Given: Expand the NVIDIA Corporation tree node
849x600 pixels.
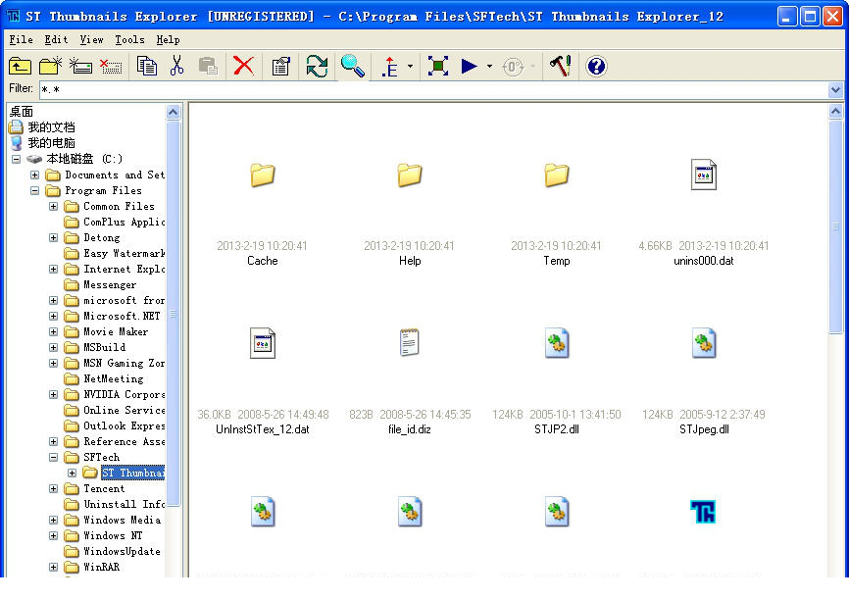Looking at the screenshot, I should click(53, 395).
